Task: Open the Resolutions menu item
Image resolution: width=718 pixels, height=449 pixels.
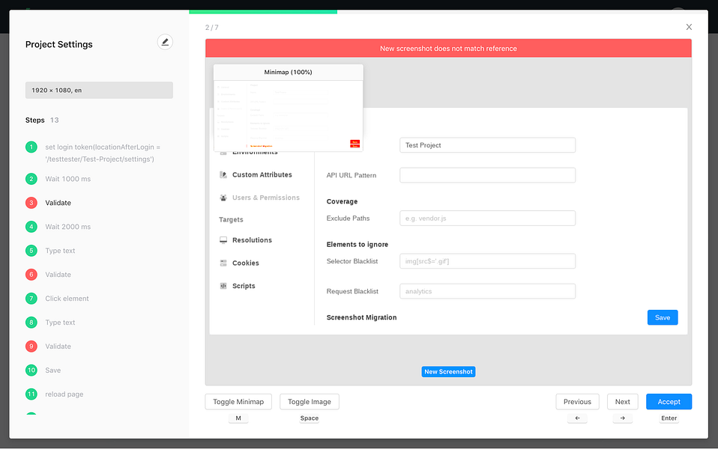Action: click(252, 240)
